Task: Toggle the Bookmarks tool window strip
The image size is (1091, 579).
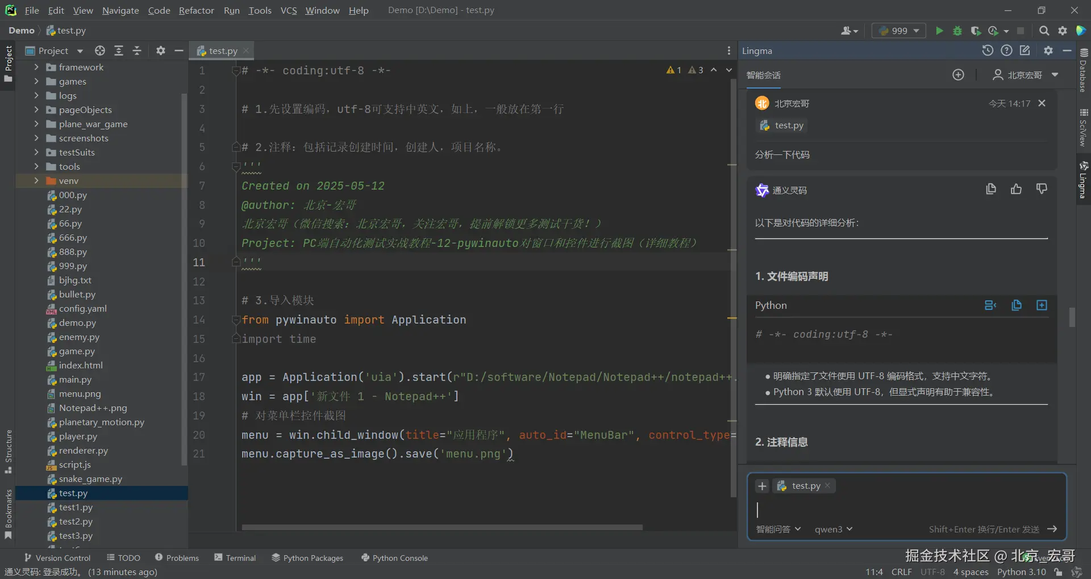Action: pyautogui.click(x=8, y=514)
